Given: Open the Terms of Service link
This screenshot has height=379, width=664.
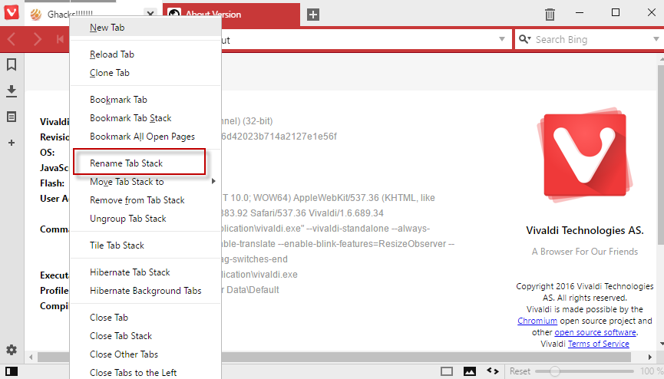Looking at the screenshot, I should coord(598,344).
